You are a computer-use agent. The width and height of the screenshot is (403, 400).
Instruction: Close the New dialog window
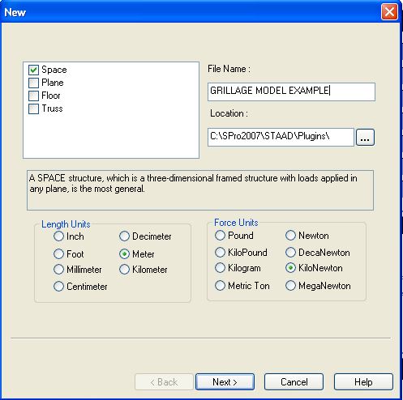pyautogui.click(x=389, y=12)
